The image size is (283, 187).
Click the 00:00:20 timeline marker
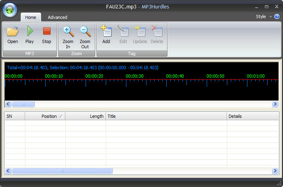pyautogui.click(x=94, y=76)
